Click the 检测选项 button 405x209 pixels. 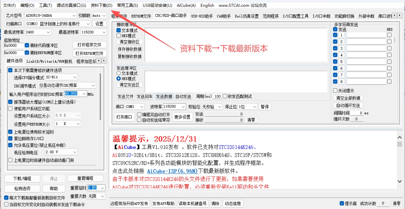[22, 188]
